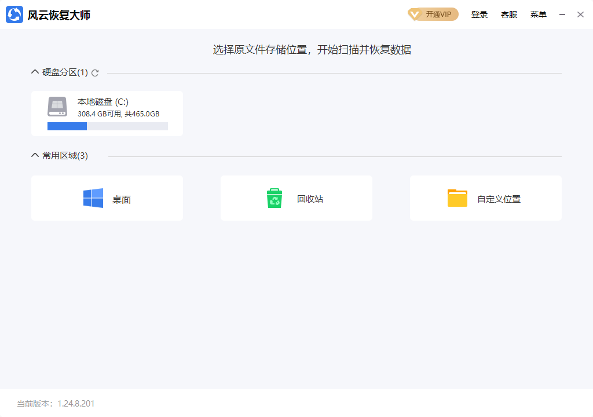Select the 回收站 scan card
Viewport: 593px width, 417px height.
coord(296,197)
